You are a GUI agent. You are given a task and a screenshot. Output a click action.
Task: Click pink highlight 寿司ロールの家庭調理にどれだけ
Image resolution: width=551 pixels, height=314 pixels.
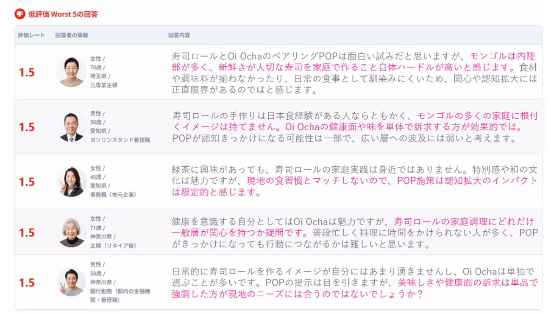point(464,221)
